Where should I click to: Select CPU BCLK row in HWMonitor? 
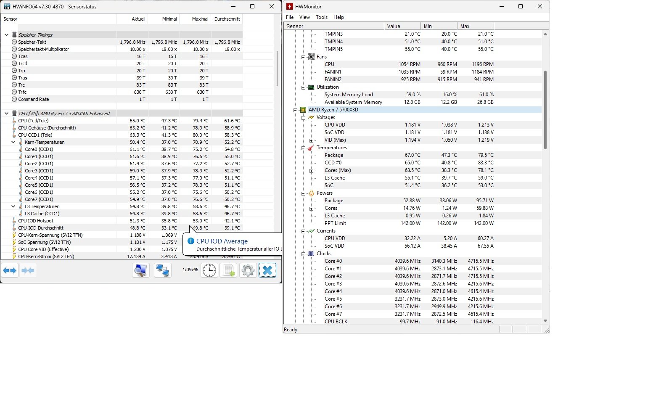click(413, 322)
